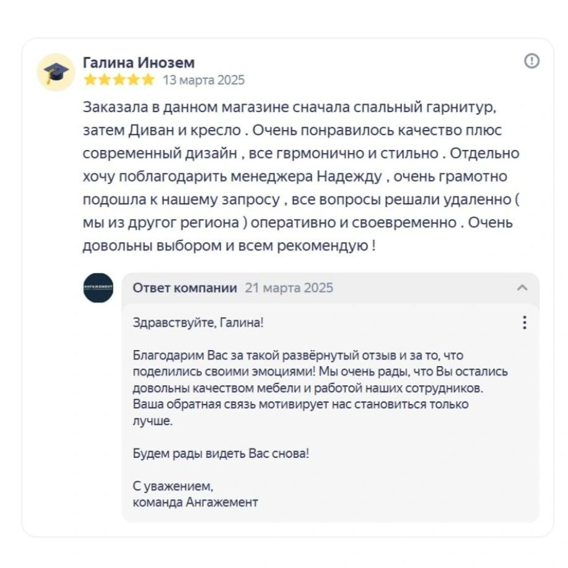Collapse the company reply with the chevron
The image size is (568, 568).
click(x=522, y=287)
